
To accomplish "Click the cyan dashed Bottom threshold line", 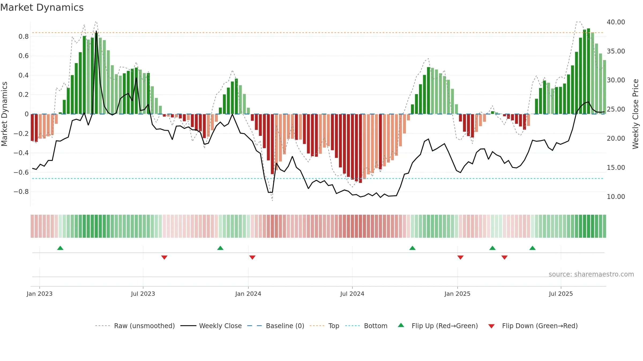I will tap(318, 178).
